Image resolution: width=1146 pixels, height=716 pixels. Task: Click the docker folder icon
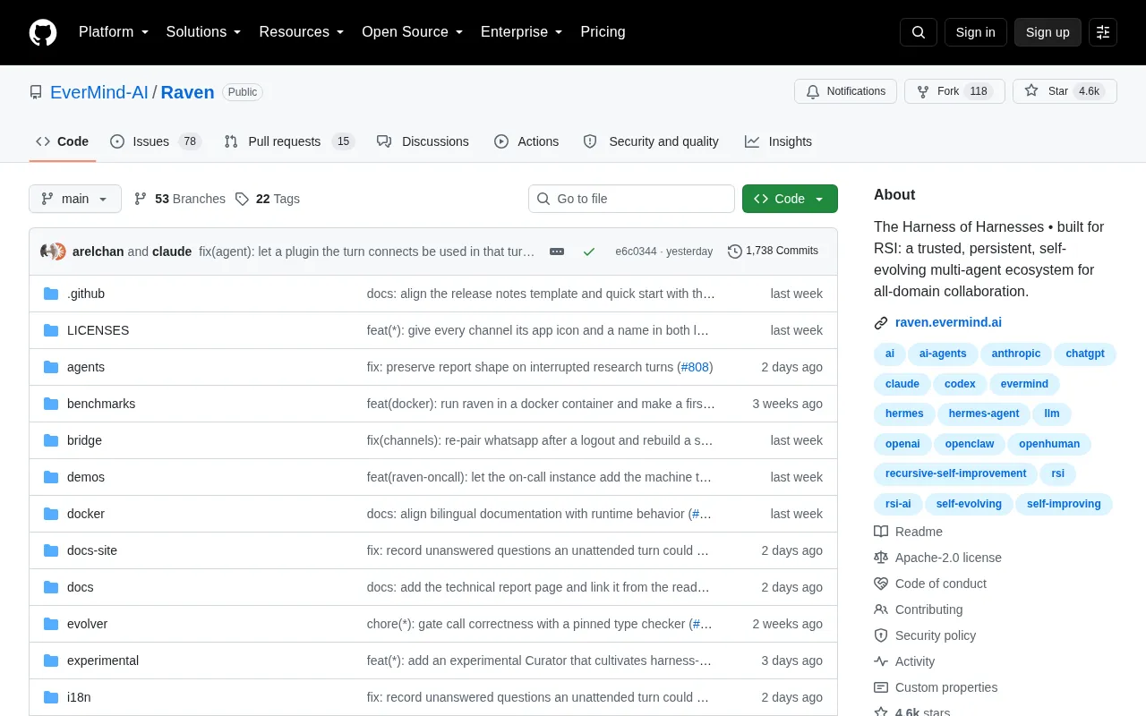coord(51,514)
